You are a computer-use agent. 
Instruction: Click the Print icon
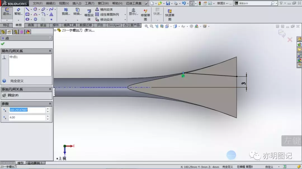tap(176, 3)
